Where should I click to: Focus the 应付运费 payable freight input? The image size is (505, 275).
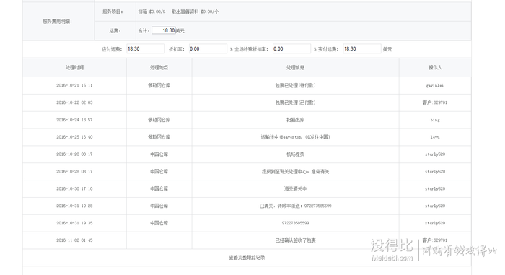pos(146,48)
